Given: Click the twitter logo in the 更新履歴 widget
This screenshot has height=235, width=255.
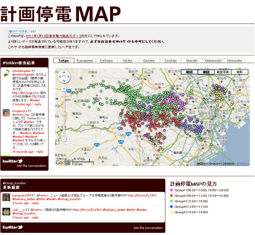Looking at the screenshot, I should [12, 227].
